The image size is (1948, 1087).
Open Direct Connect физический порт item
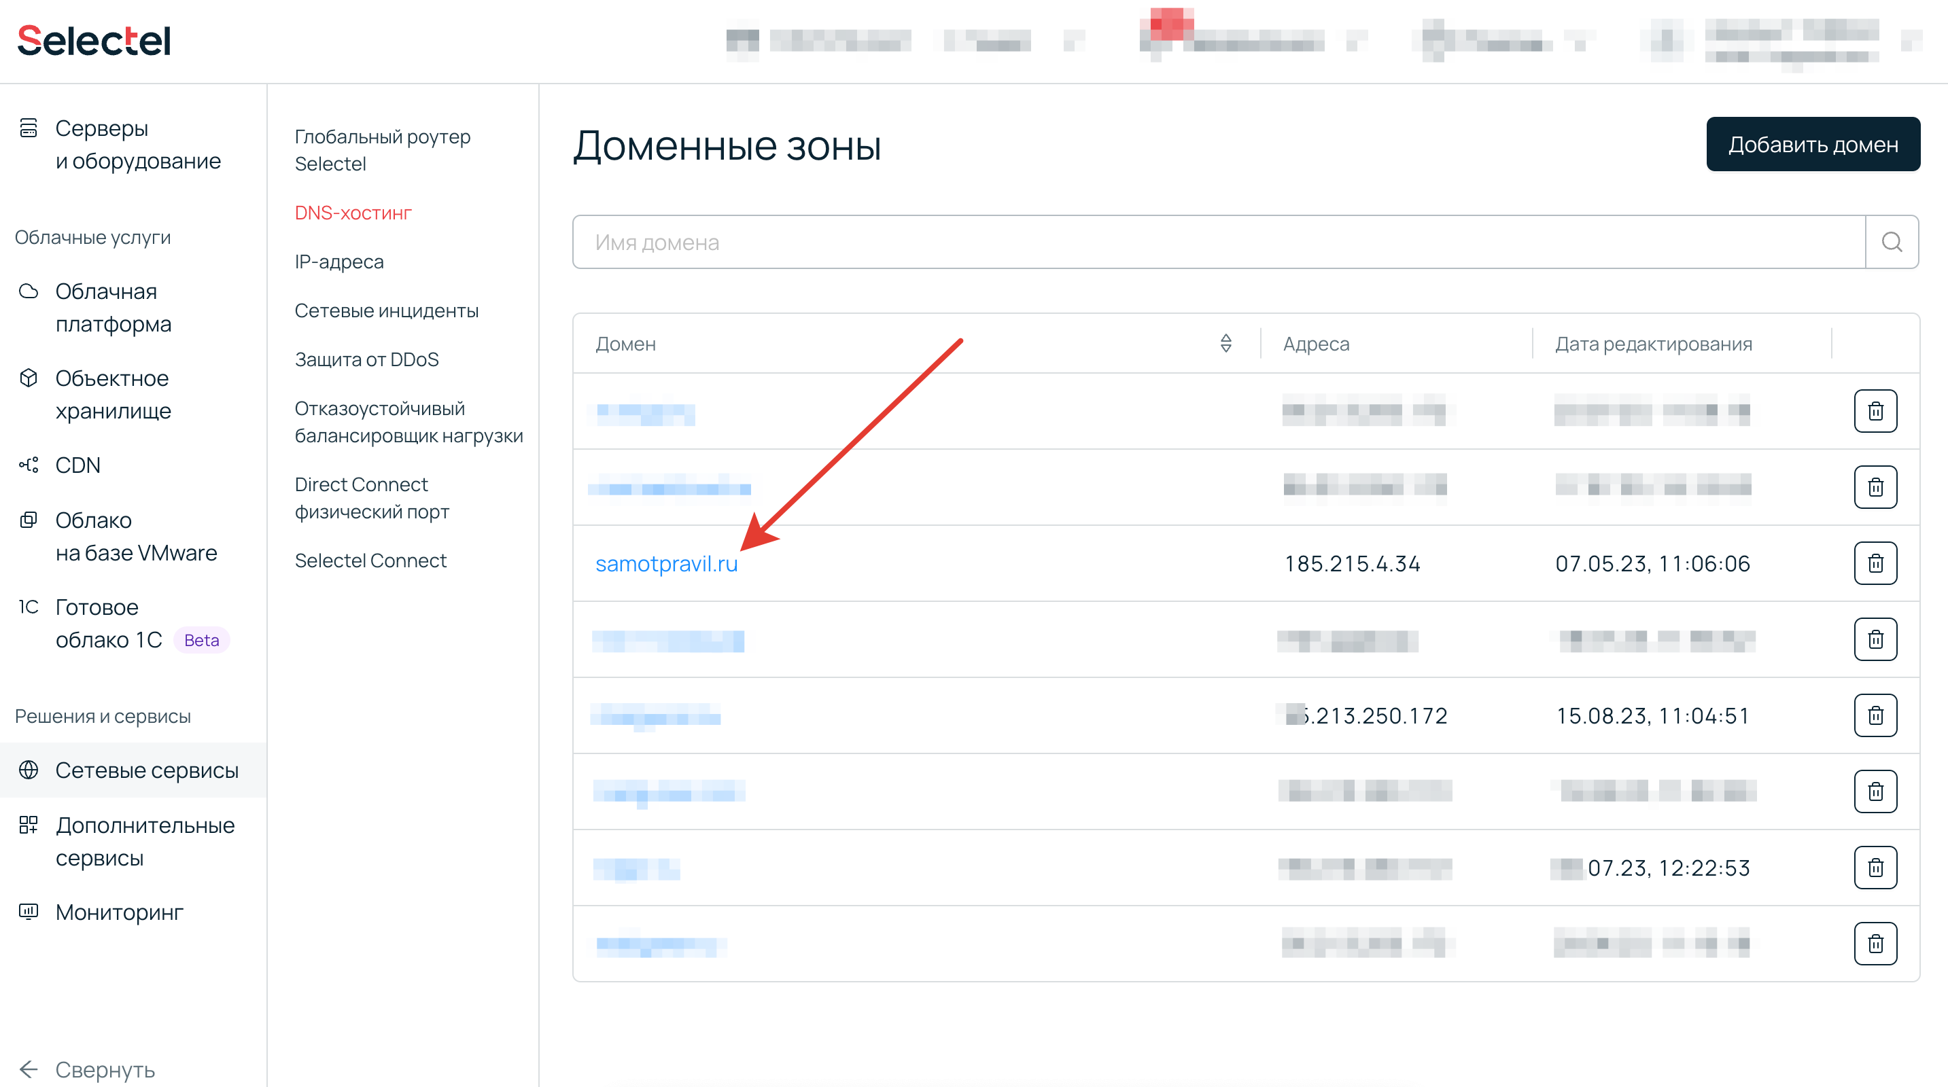372,498
